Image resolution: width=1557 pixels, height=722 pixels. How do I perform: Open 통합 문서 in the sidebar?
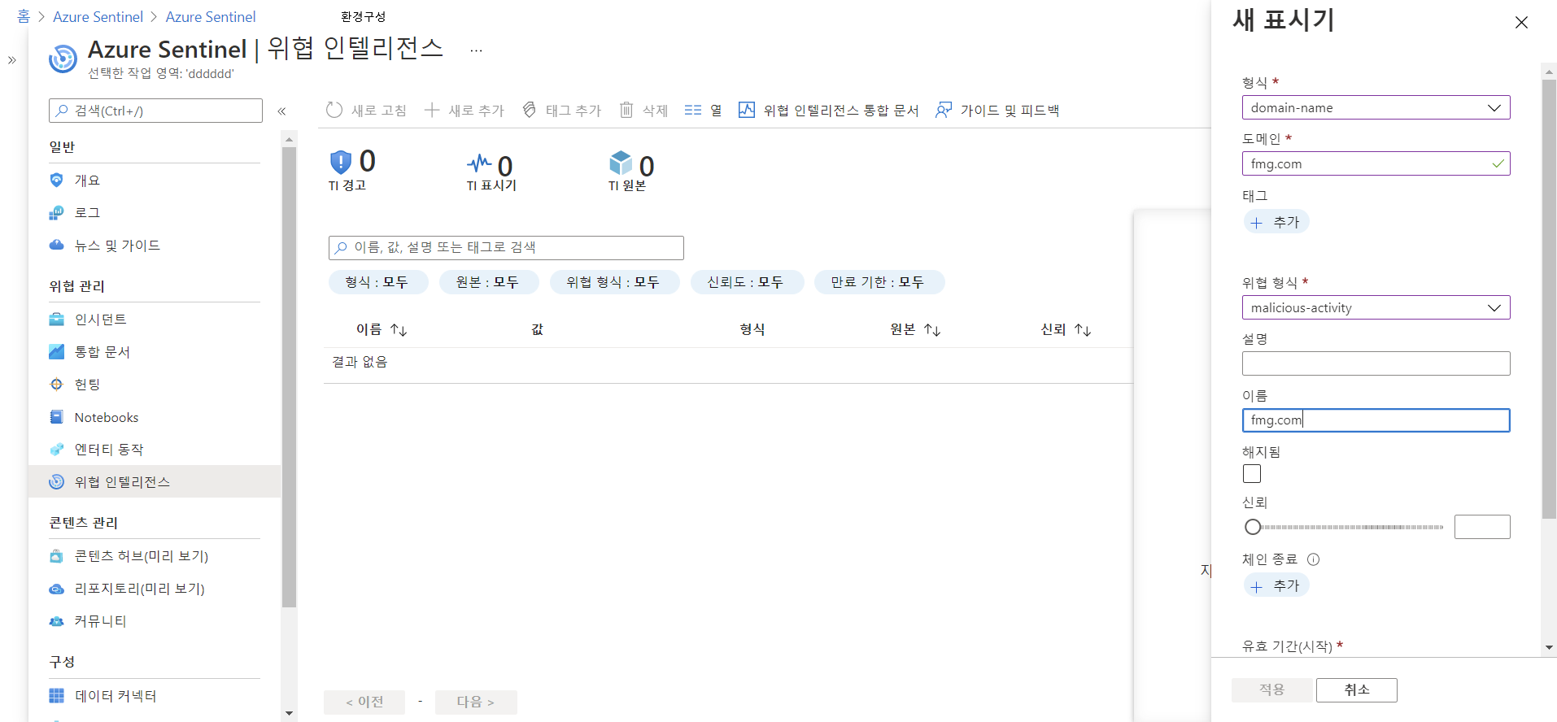(x=155, y=352)
